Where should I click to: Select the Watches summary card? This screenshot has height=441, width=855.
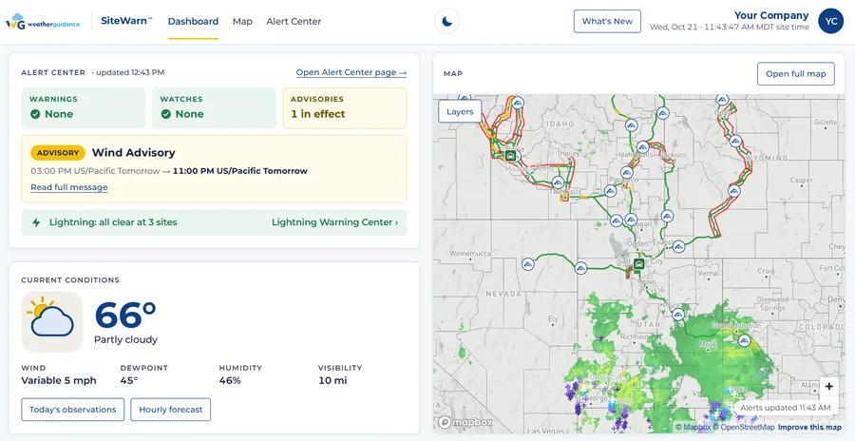coord(214,108)
